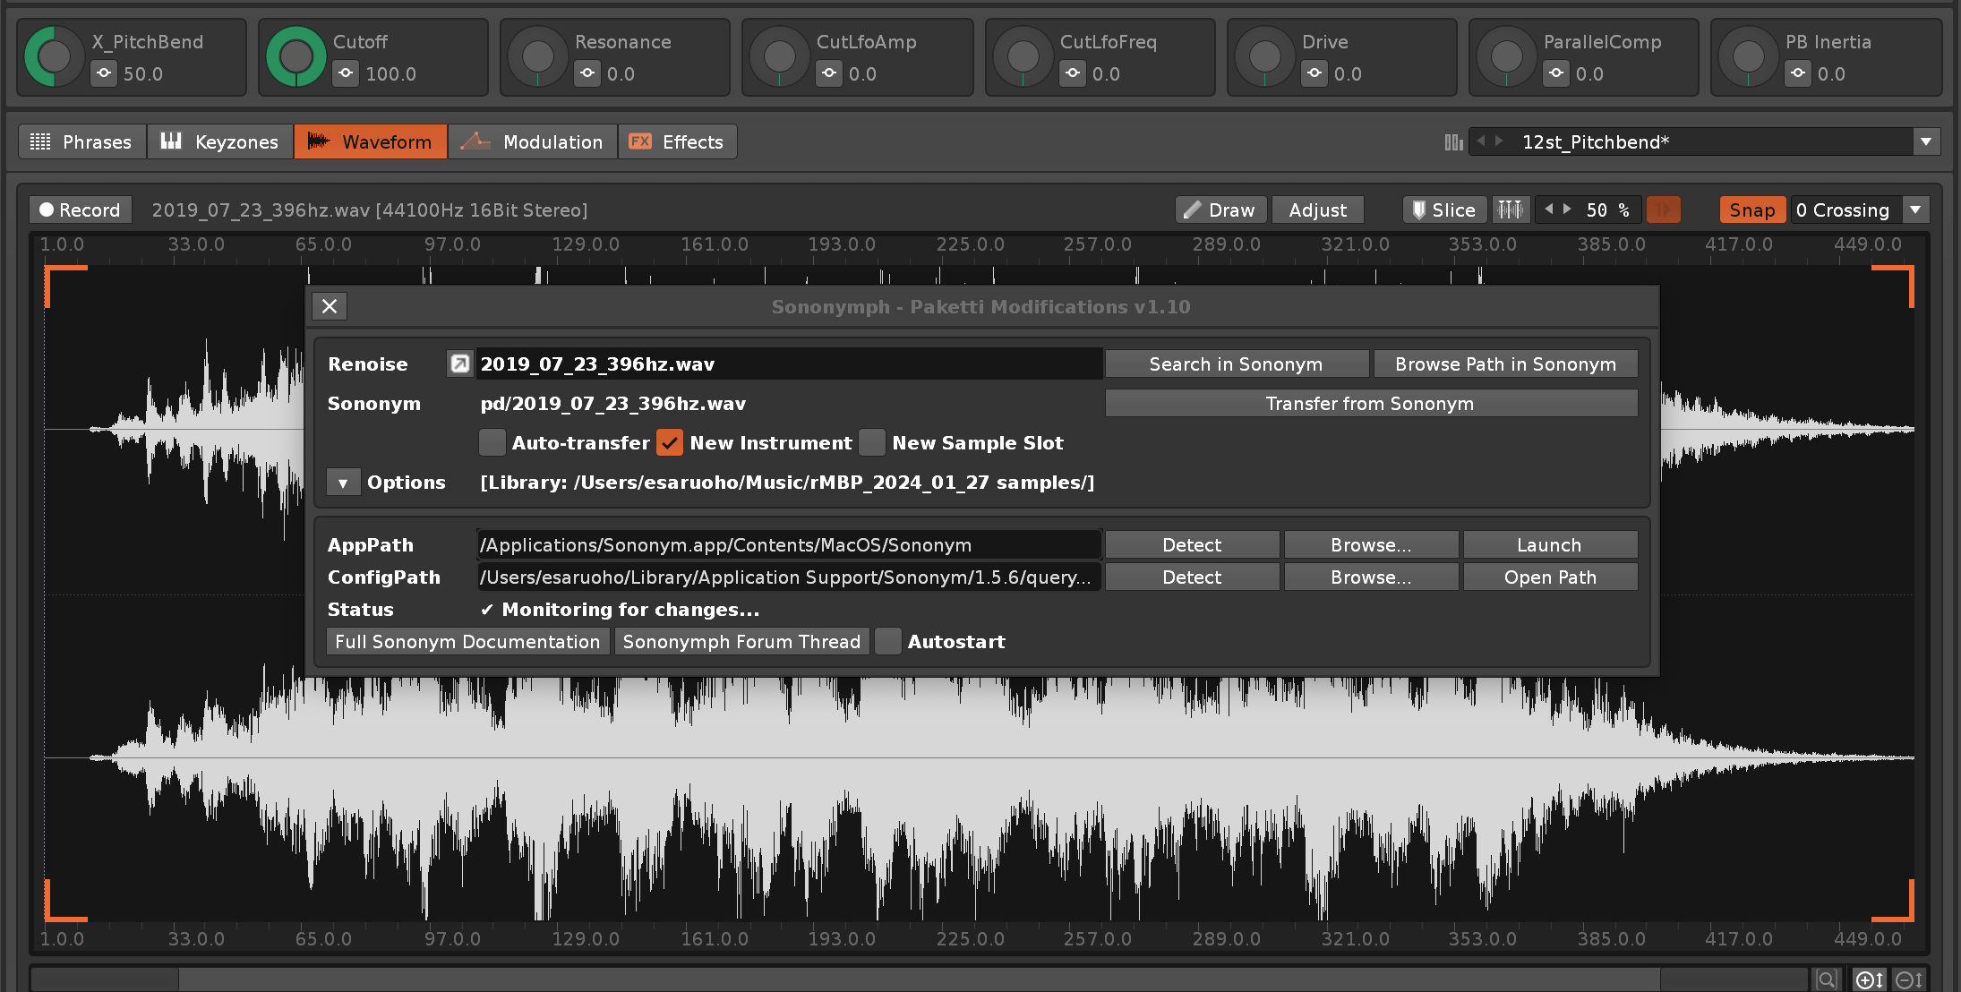Click the Drive macro mapping icon
The image size is (1961, 992).
pos(1314,73)
